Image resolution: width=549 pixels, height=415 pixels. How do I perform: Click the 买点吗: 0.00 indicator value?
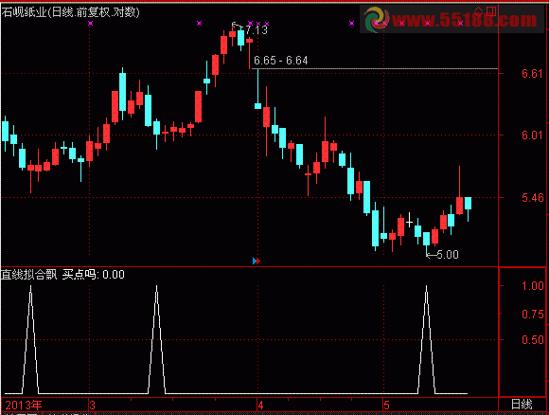tap(93, 274)
